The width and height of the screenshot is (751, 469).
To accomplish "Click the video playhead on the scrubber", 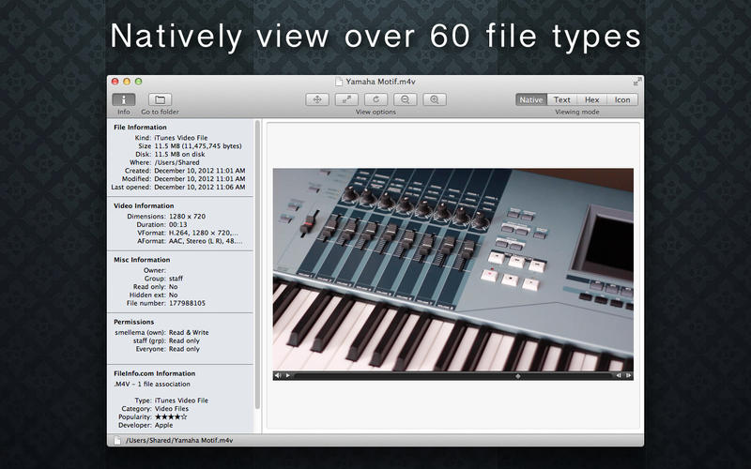I will click(x=517, y=376).
